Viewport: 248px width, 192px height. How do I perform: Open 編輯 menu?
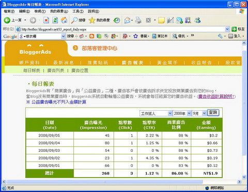24,11
